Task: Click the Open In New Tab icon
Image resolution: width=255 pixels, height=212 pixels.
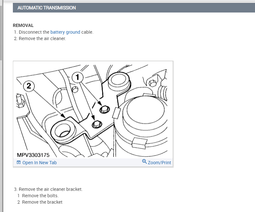Action: [x=19, y=162]
